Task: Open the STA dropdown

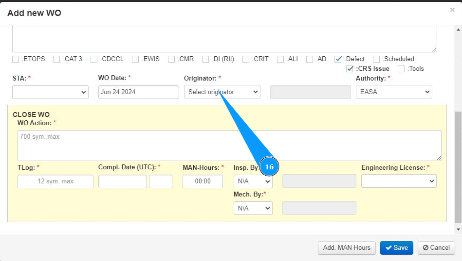Action: pyautogui.click(x=50, y=92)
